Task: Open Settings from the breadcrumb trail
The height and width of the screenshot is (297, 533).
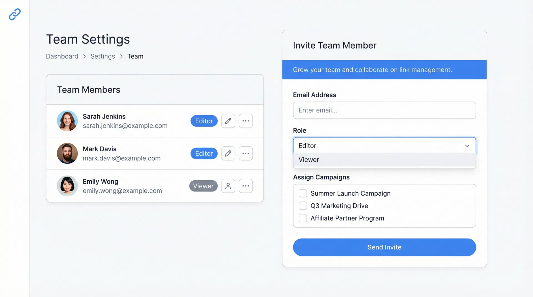Action: [x=102, y=56]
